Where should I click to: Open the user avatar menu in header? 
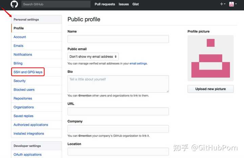click(232, 4)
